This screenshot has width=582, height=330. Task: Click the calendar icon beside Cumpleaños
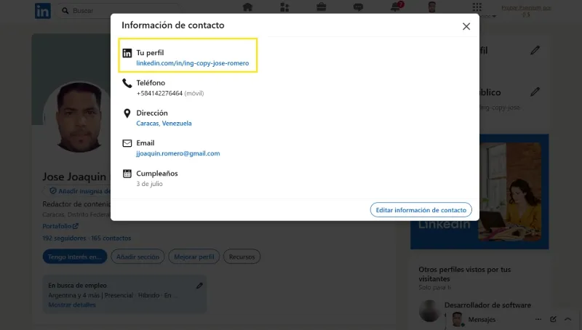click(127, 173)
